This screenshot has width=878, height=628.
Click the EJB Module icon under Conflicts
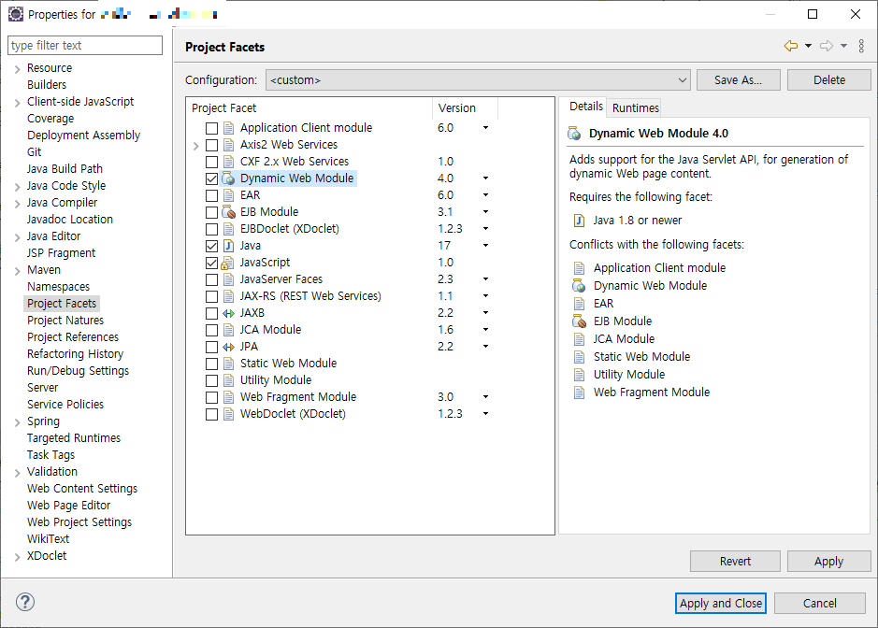(x=582, y=321)
